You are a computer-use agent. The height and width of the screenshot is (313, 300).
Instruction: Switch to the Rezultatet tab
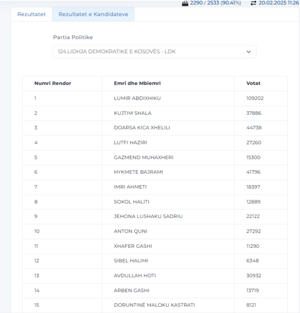pos(31,15)
